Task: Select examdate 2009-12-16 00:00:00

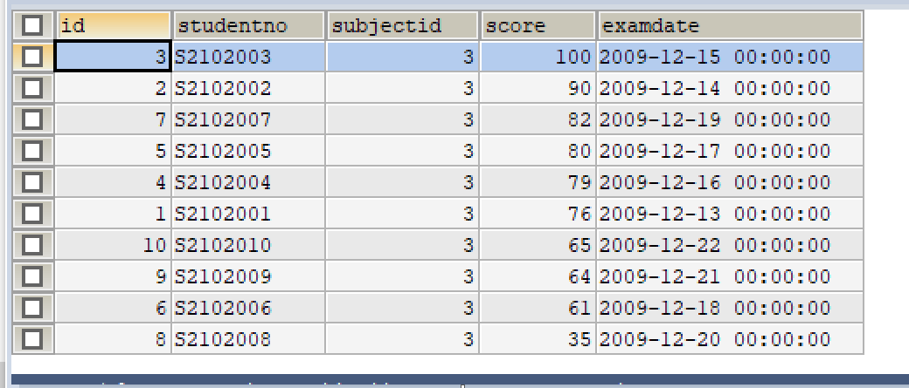Action: tap(731, 182)
